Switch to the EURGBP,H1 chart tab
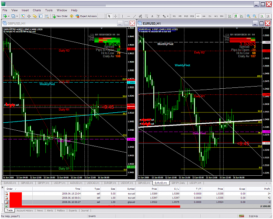 110,183
